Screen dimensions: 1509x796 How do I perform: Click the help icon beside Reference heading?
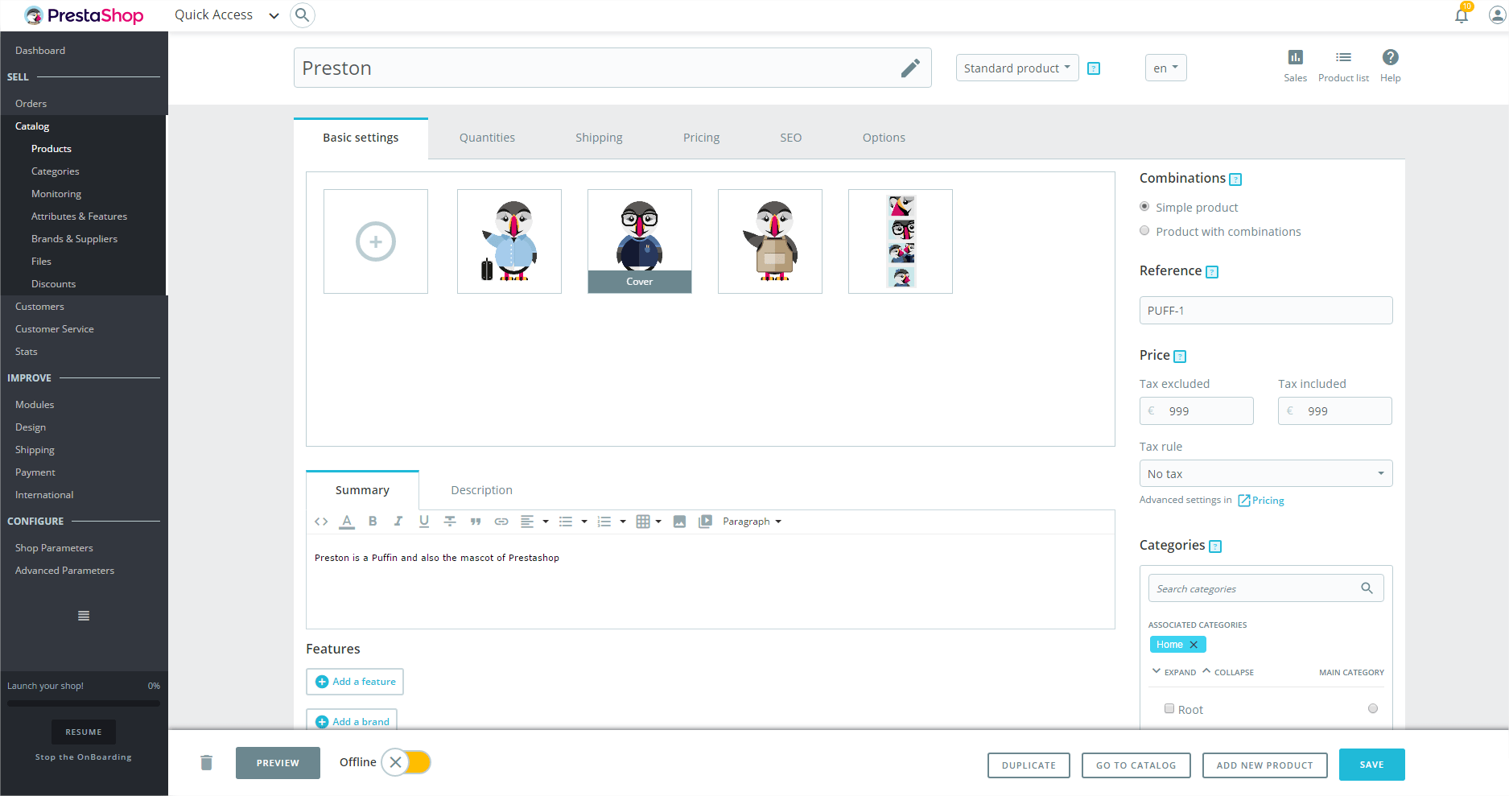click(x=1212, y=272)
